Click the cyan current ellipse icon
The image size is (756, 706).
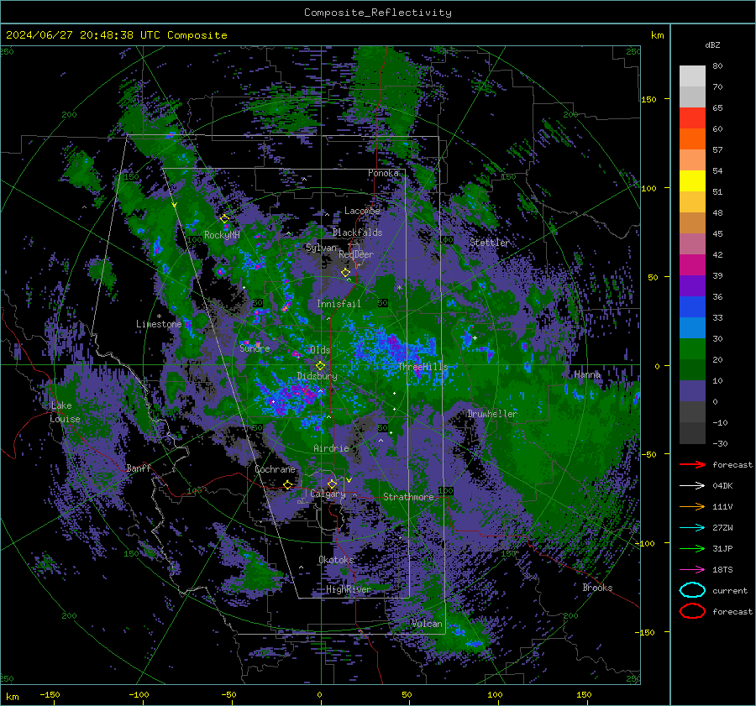[x=692, y=590]
